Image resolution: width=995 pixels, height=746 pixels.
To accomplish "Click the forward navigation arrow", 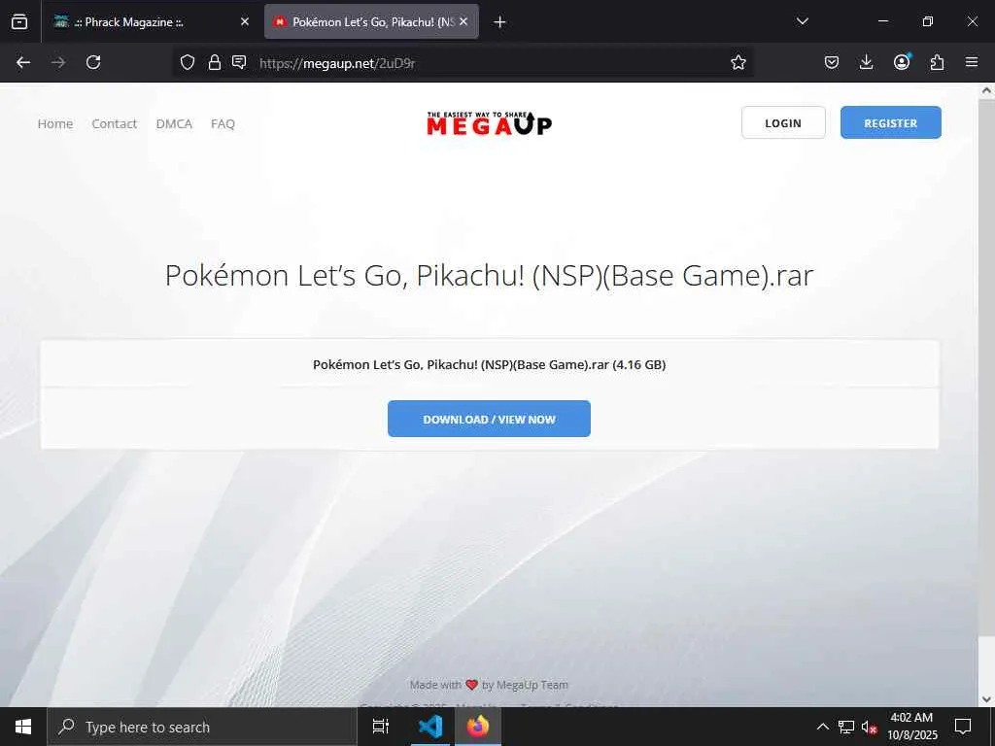I will [58, 62].
